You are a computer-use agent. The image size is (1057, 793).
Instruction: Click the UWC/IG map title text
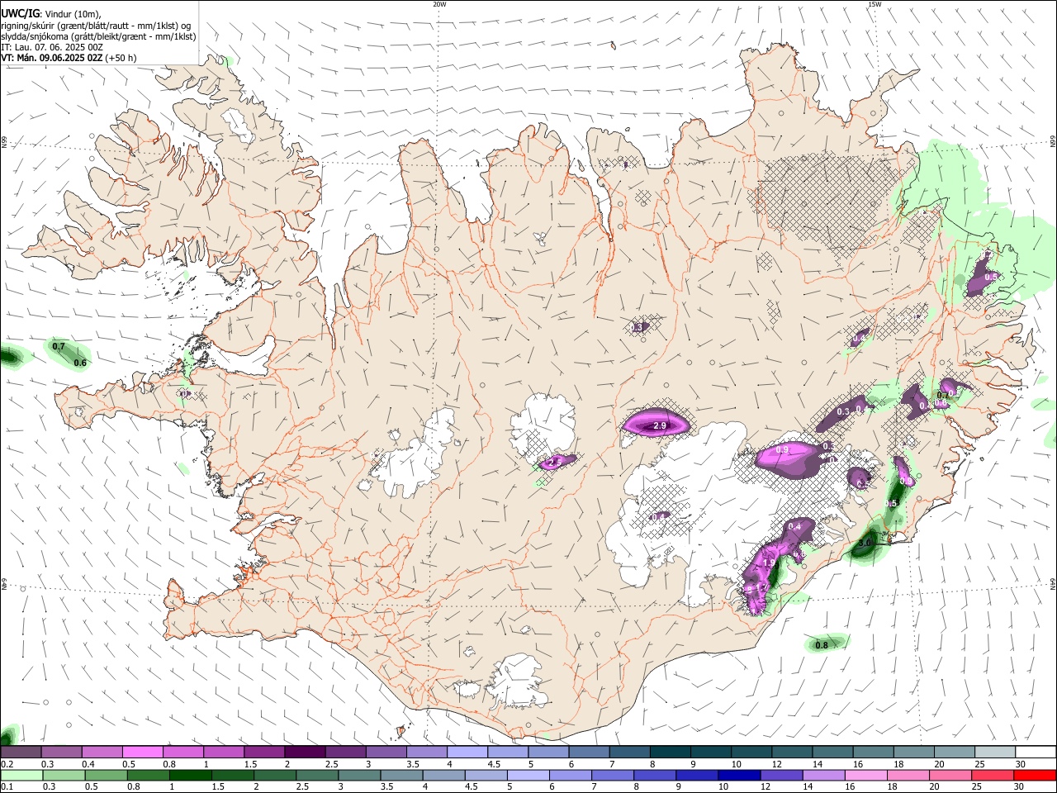(x=20, y=13)
